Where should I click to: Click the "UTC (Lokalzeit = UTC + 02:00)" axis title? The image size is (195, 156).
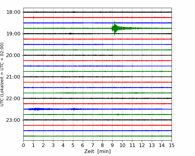click(2, 74)
